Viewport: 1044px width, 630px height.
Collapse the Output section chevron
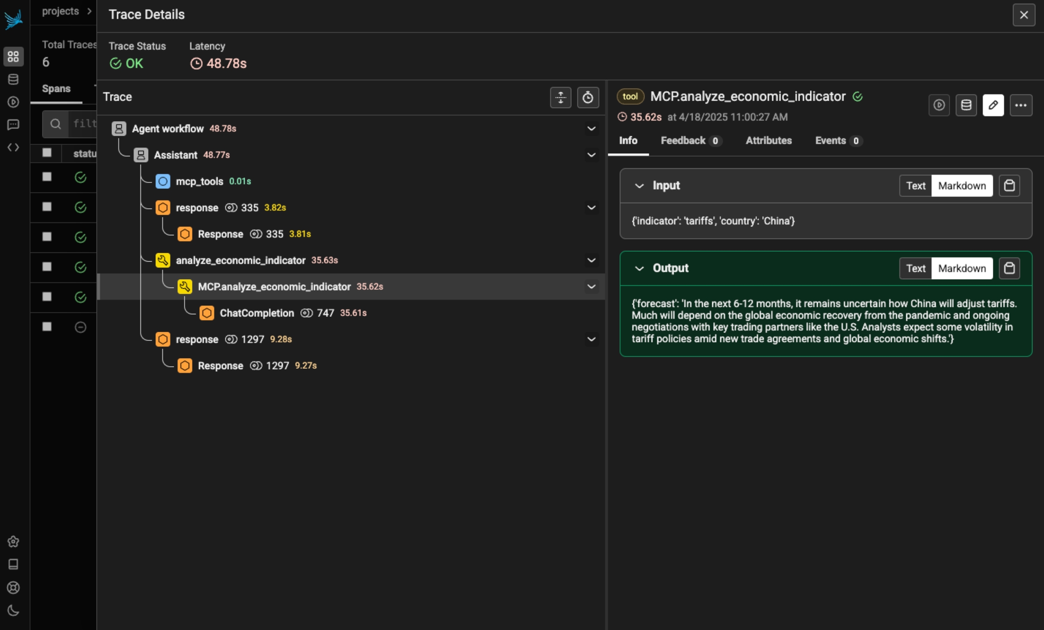tap(639, 268)
